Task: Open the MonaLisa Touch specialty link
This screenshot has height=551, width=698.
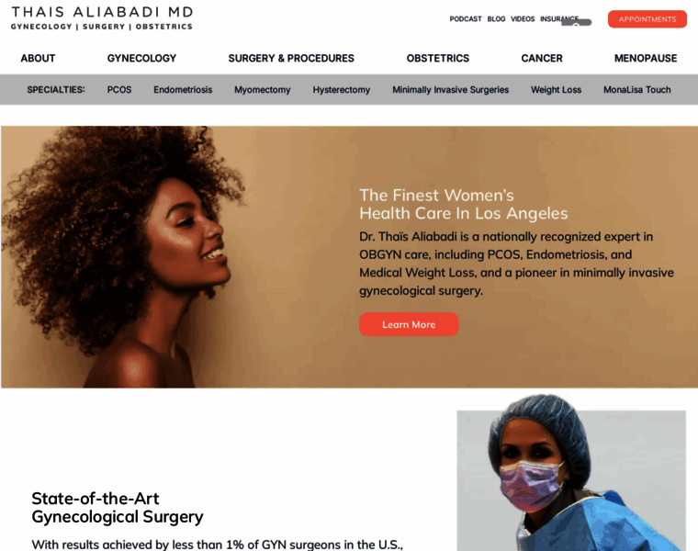Action: 637,90
